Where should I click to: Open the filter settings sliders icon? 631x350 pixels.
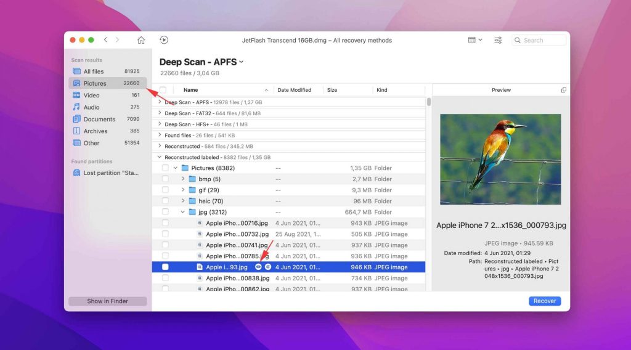pos(498,40)
